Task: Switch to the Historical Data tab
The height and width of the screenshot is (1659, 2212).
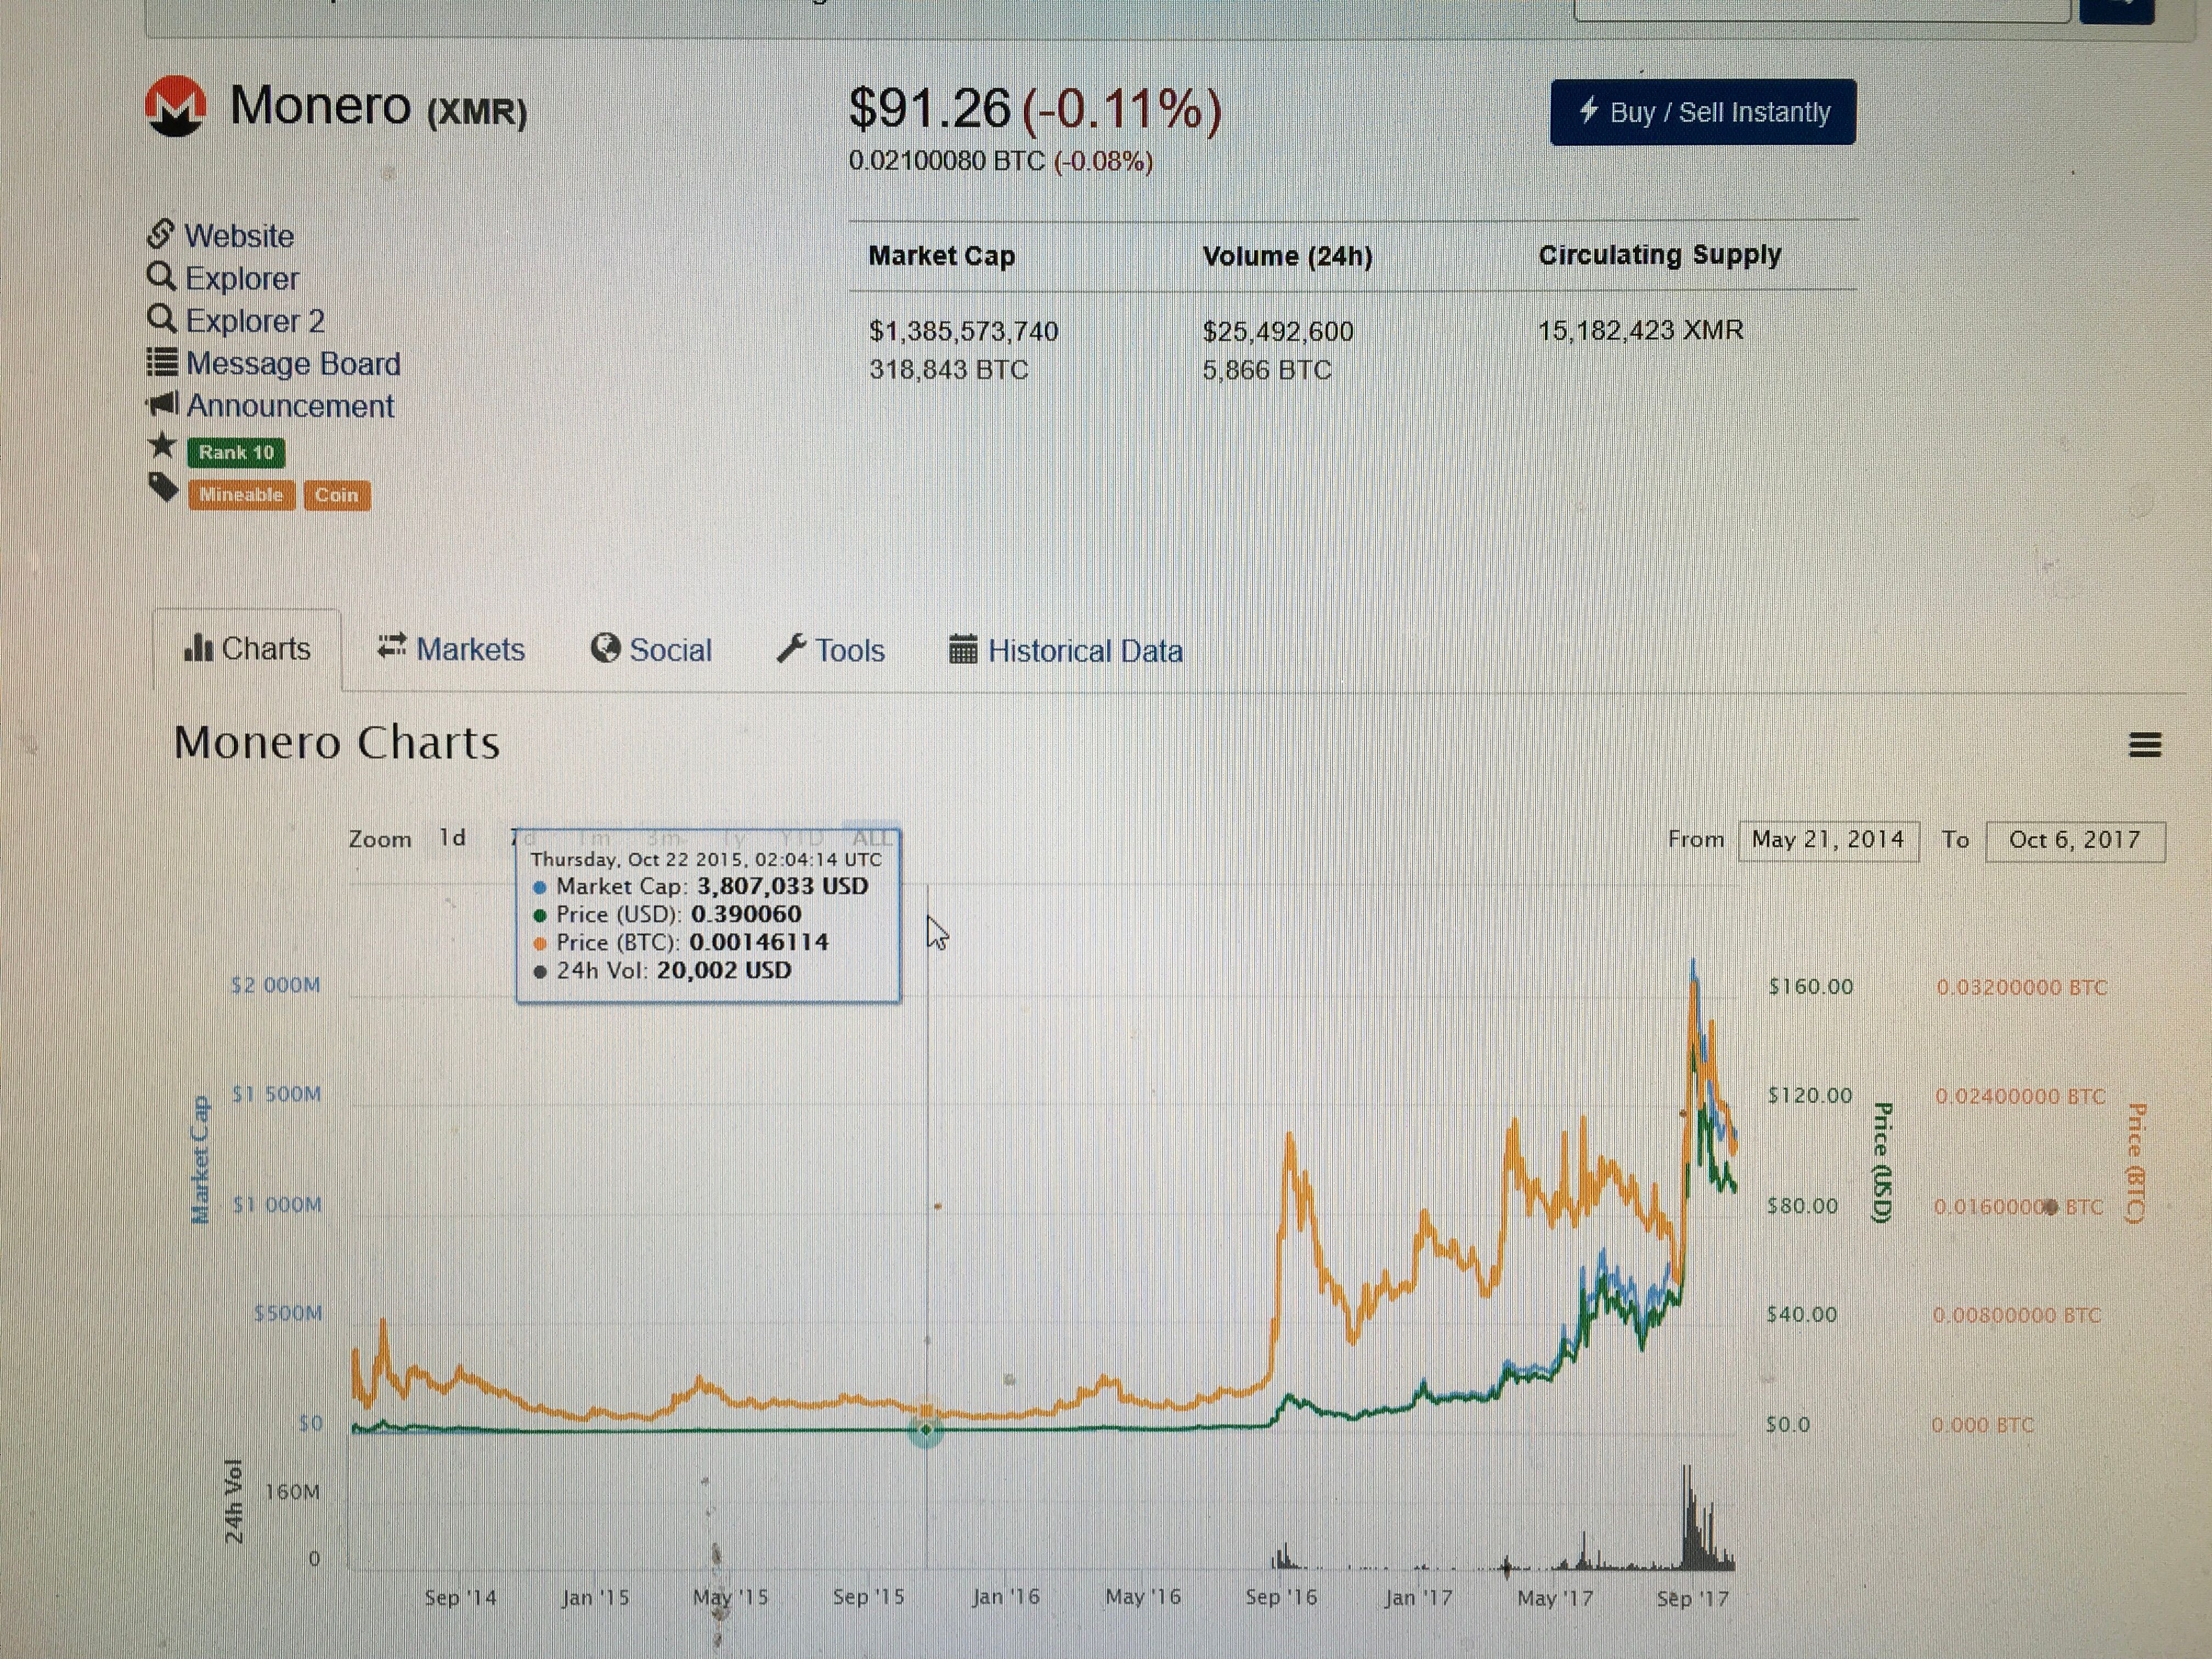Action: [x=1066, y=651]
